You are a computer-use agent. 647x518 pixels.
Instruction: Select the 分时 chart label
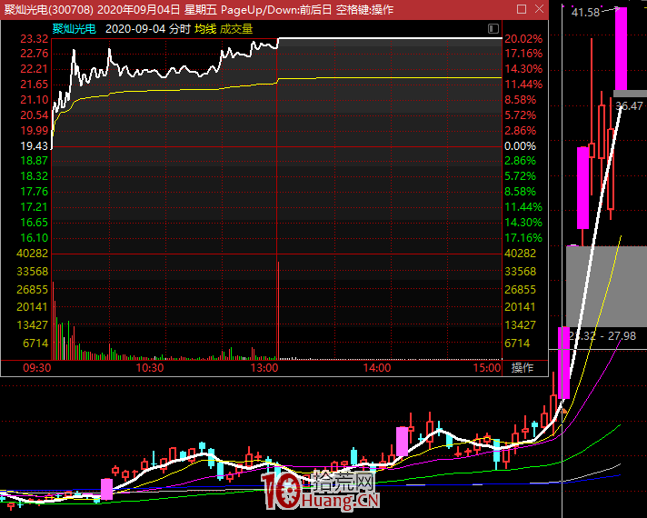coord(179,28)
